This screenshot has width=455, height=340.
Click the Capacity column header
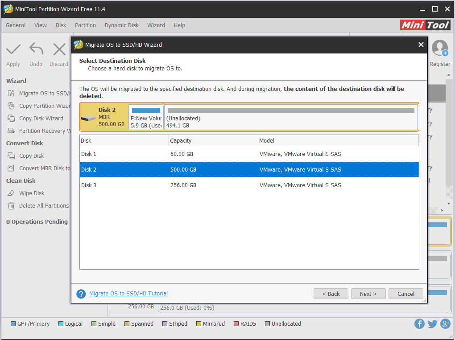(x=213, y=140)
